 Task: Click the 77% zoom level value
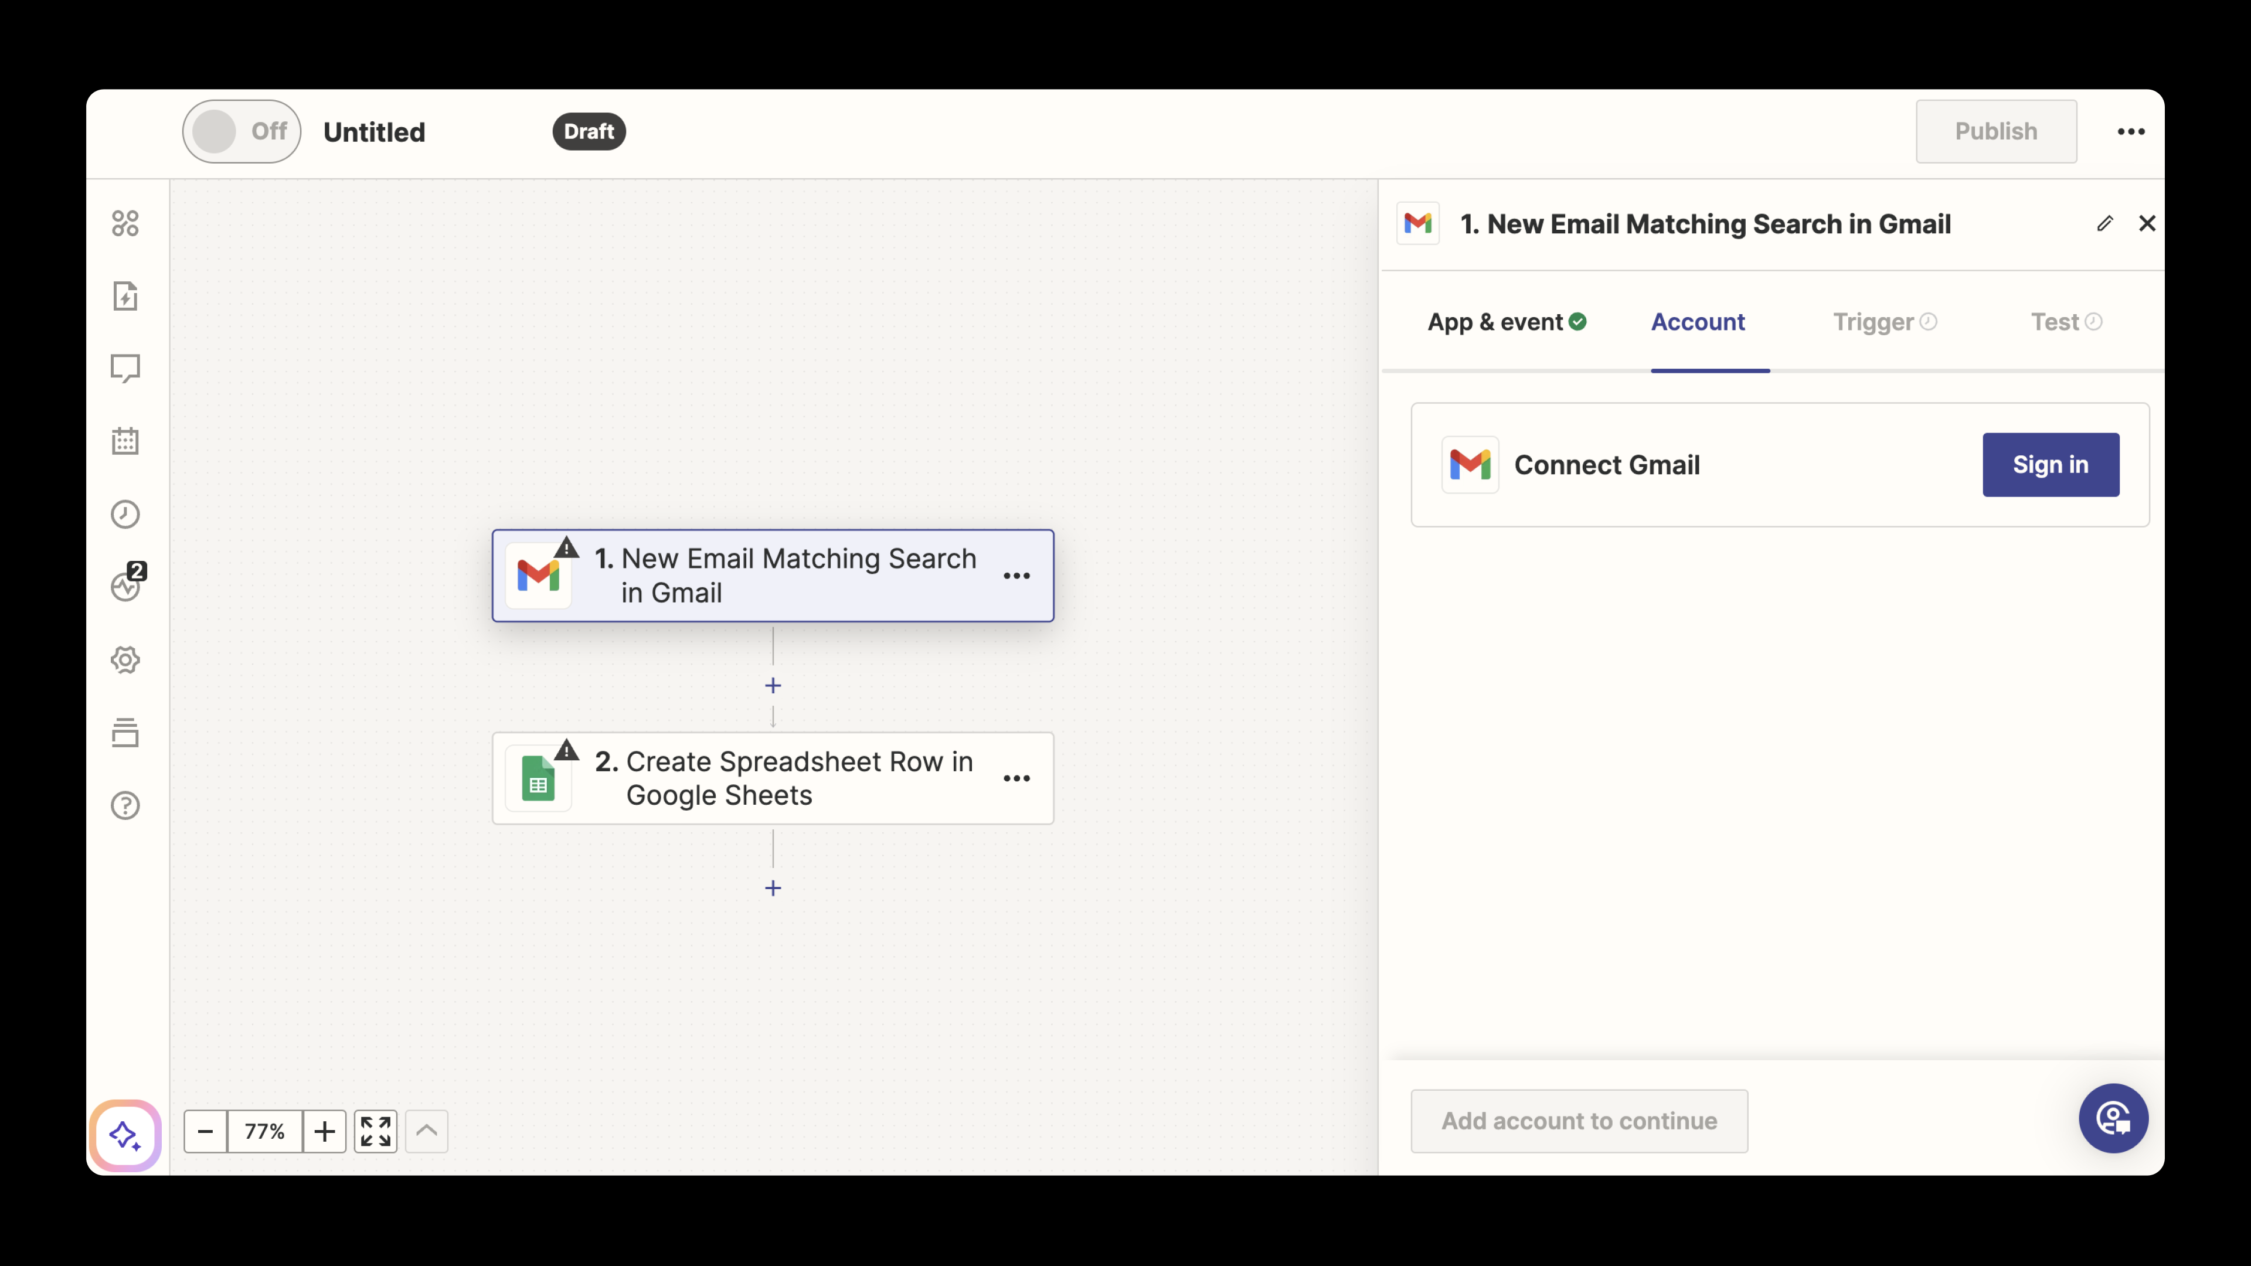pos(265,1131)
